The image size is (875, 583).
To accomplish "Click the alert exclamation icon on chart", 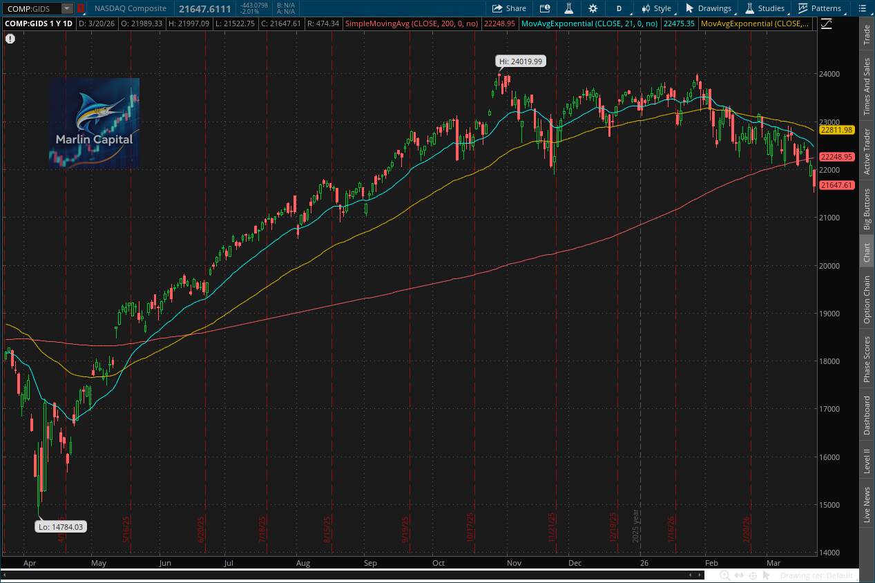I will (10, 39).
